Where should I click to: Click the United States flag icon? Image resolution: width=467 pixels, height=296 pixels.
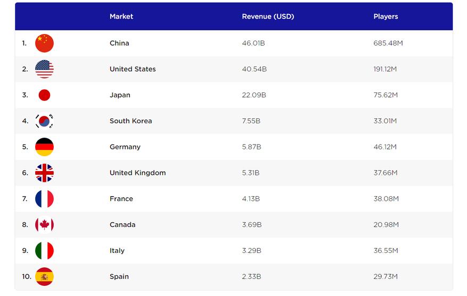(44, 69)
